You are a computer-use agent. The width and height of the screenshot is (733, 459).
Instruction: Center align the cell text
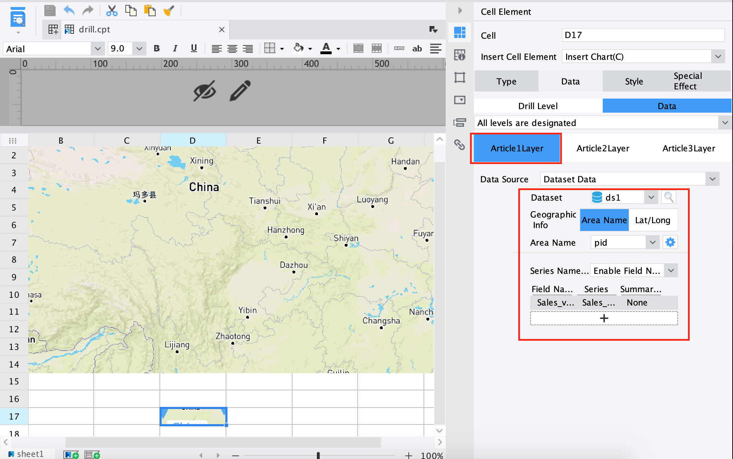click(232, 49)
